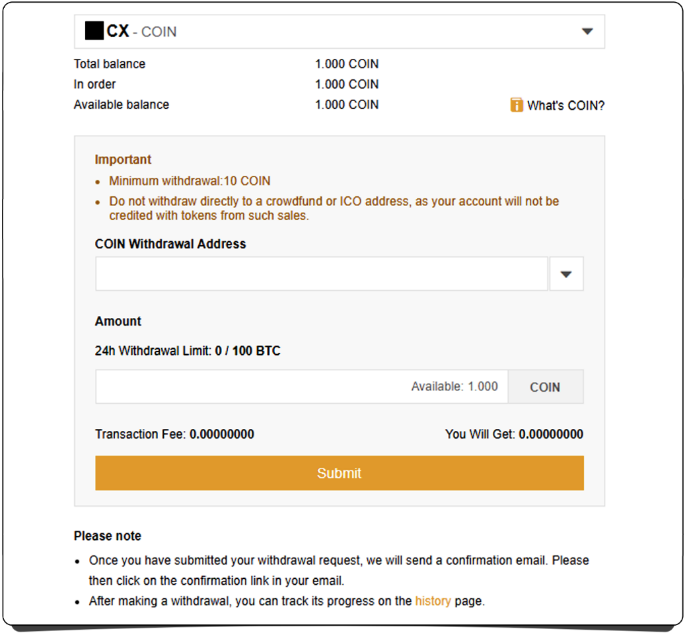Open the saved withdrawal addresses dropdown
Viewport: 687px width, 635px height.
pyautogui.click(x=566, y=274)
